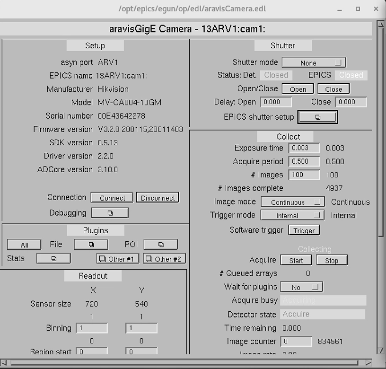Stop the running acquisition

(331, 260)
